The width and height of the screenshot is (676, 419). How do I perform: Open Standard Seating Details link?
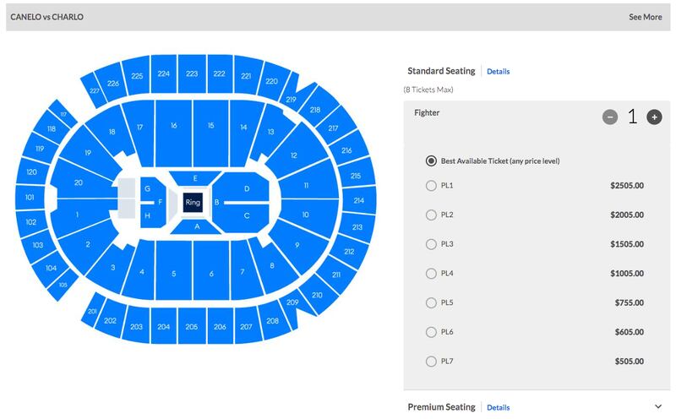pos(498,72)
